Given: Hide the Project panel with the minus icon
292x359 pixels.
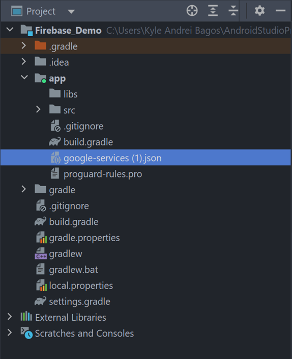Looking at the screenshot, I should pyautogui.click(x=280, y=11).
